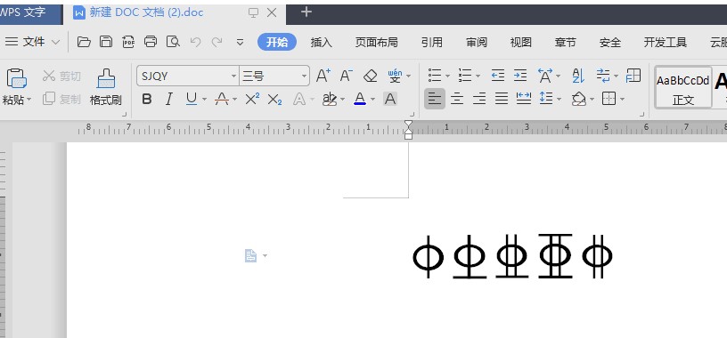The width and height of the screenshot is (727, 338).
Task: Toggle bold formatting
Action: pyautogui.click(x=147, y=99)
